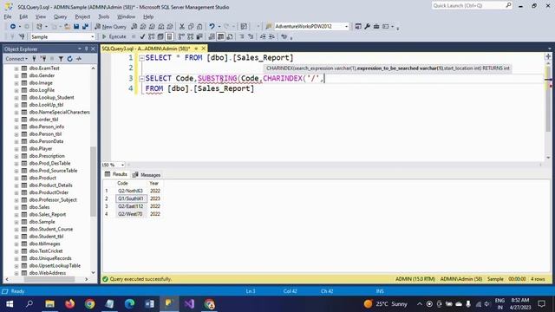Click the Execute query button
Viewport: 555px width, 312px height.
[x=114, y=36]
